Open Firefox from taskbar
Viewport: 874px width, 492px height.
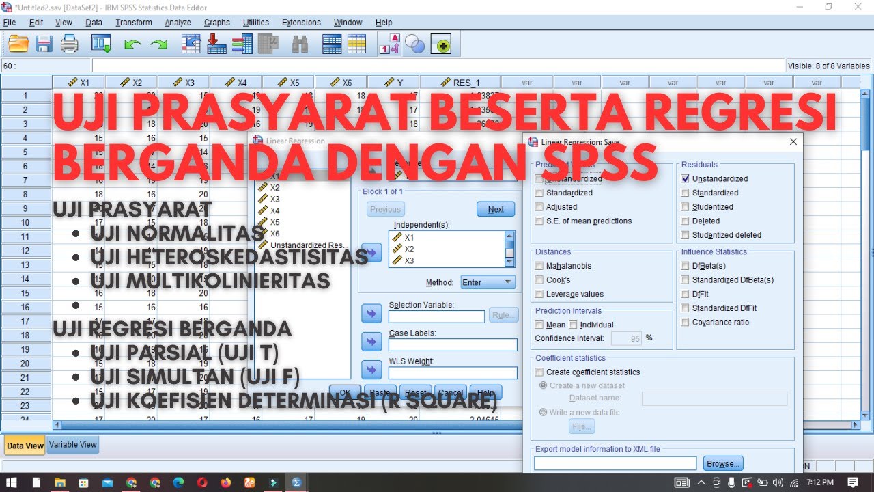(226, 482)
